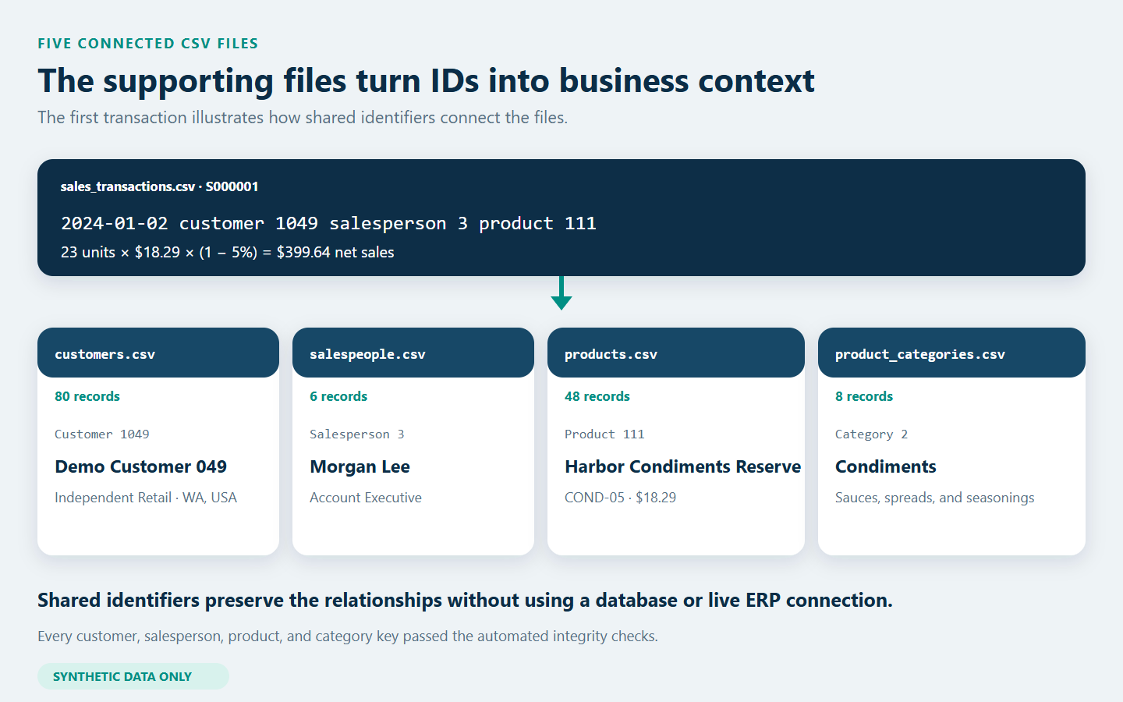Click the "FIVE CONNECTED CSV FILES" eyebrow label
The width and height of the screenshot is (1123, 702).
[148, 44]
